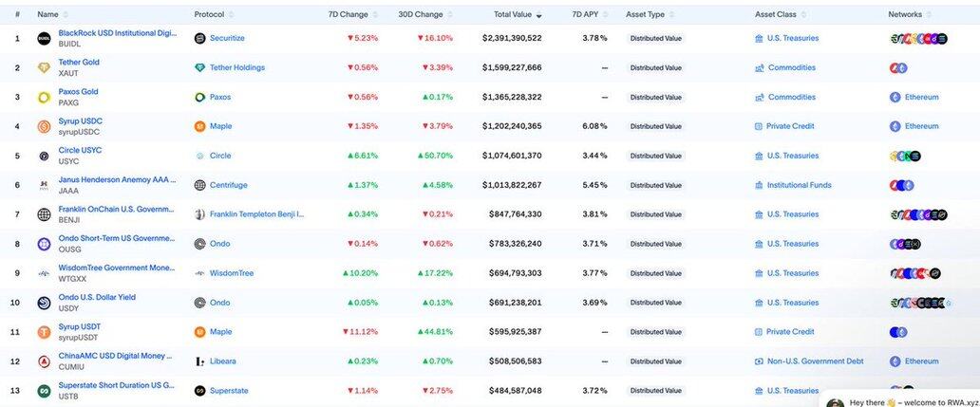Click the Libeara protocol logo icon
This screenshot has width=980, height=407.
199,362
